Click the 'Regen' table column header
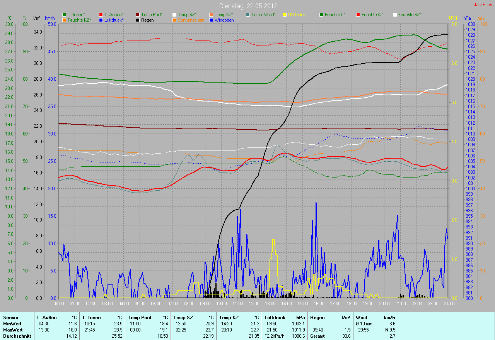The image size is (495, 340). (x=317, y=318)
